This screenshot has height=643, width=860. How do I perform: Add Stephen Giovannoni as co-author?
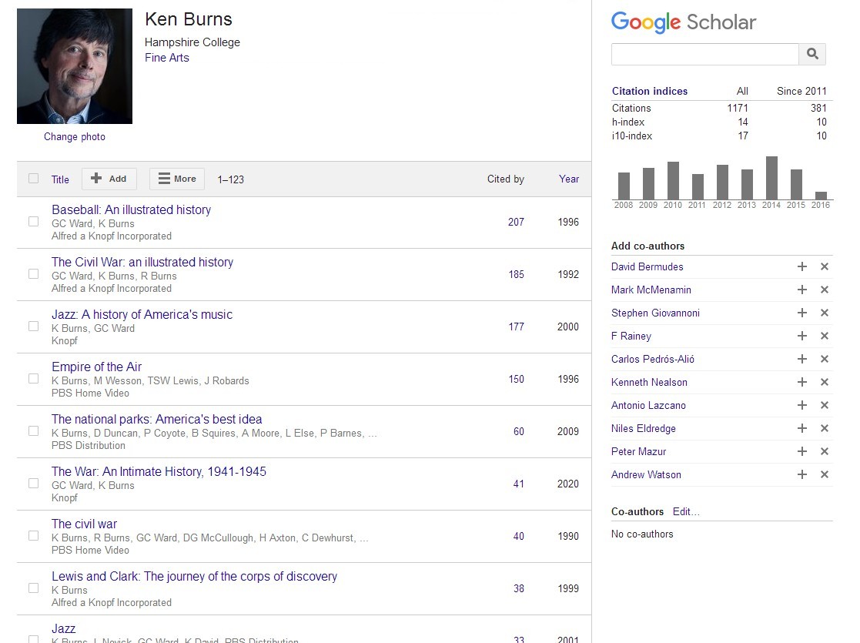(x=801, y=313)
